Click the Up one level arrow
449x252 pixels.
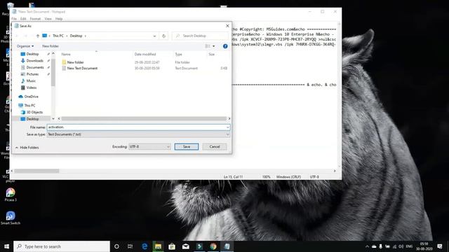[x=37, y=36]
